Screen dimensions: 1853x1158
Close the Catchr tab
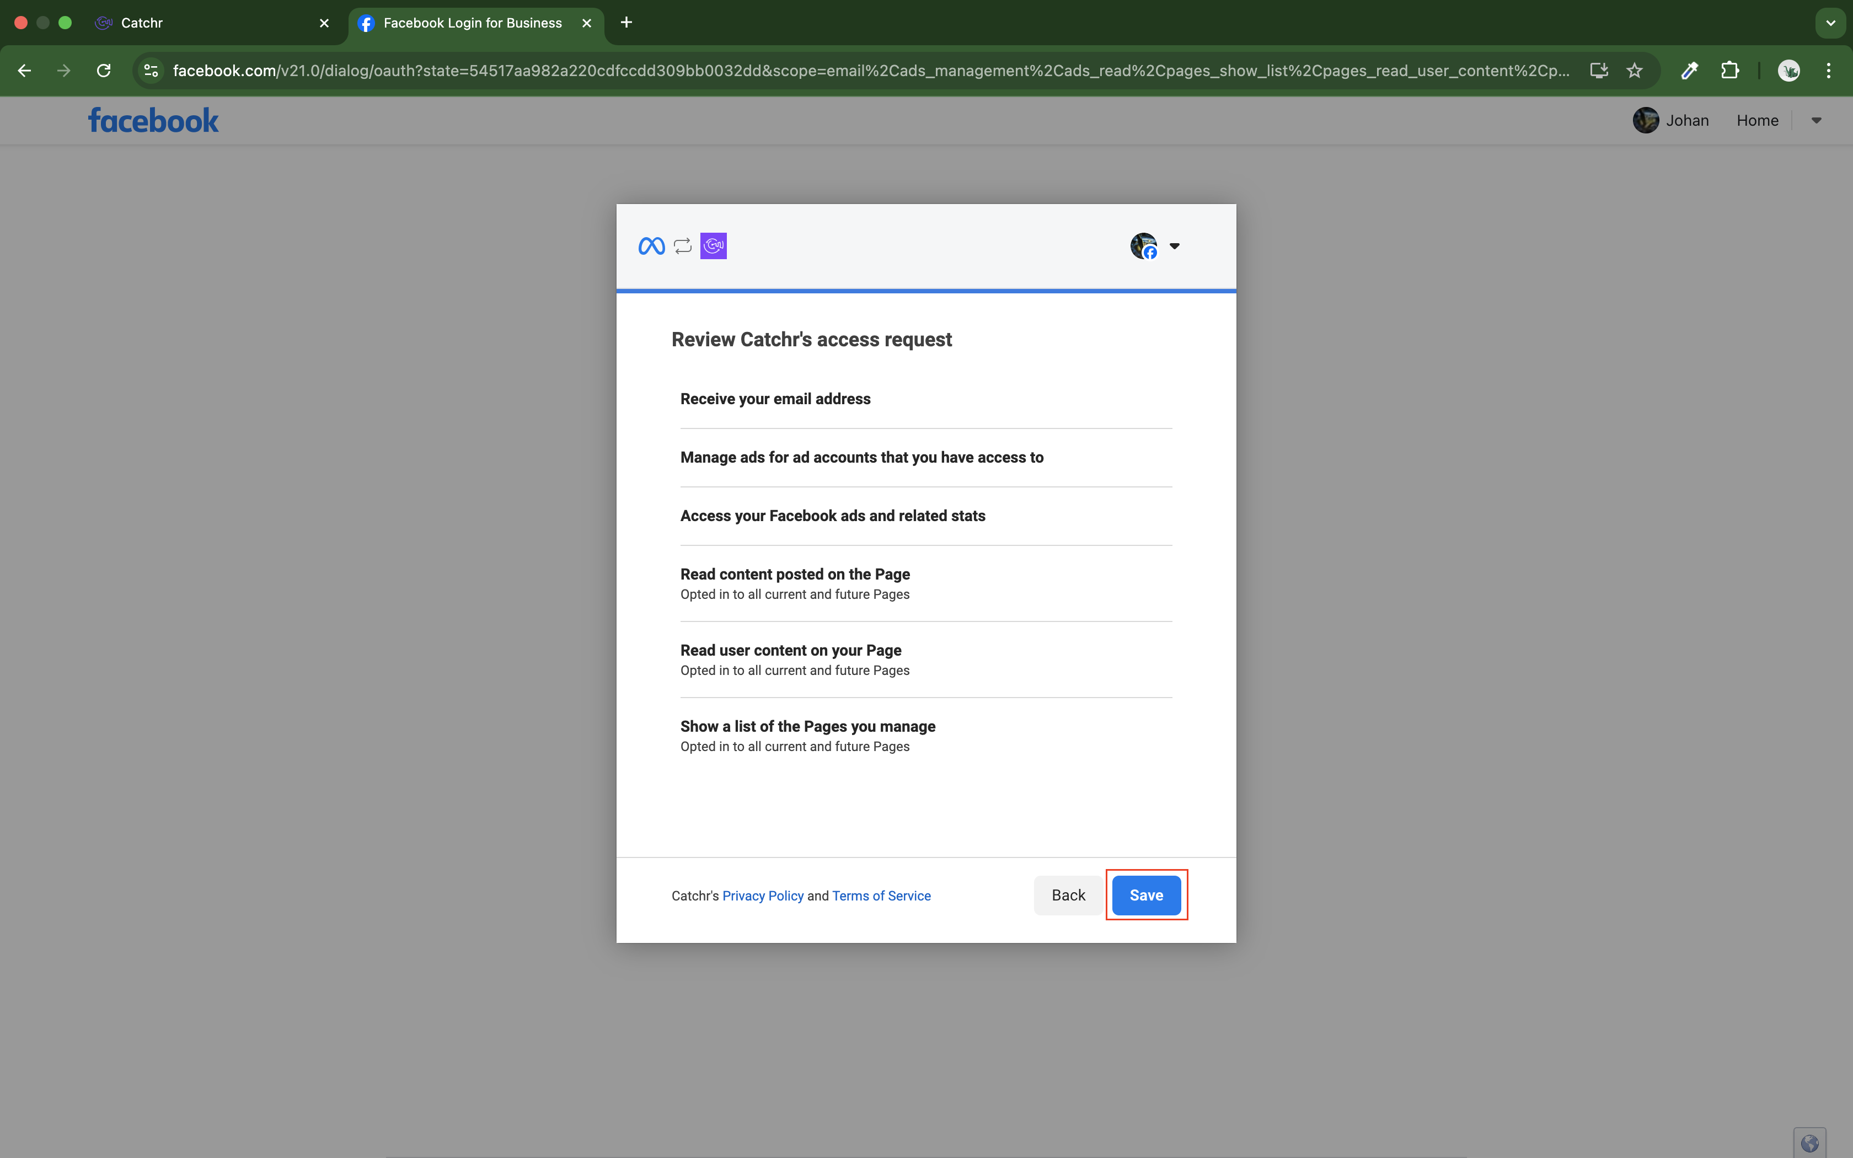(x=324, y=23)
